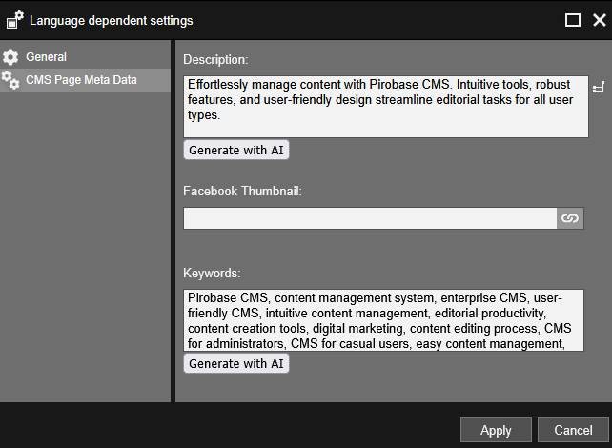Maximize the Language dependent settings dialog
The image size is (612, 448).
572,20
